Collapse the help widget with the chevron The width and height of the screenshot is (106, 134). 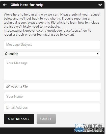point(100,5)
